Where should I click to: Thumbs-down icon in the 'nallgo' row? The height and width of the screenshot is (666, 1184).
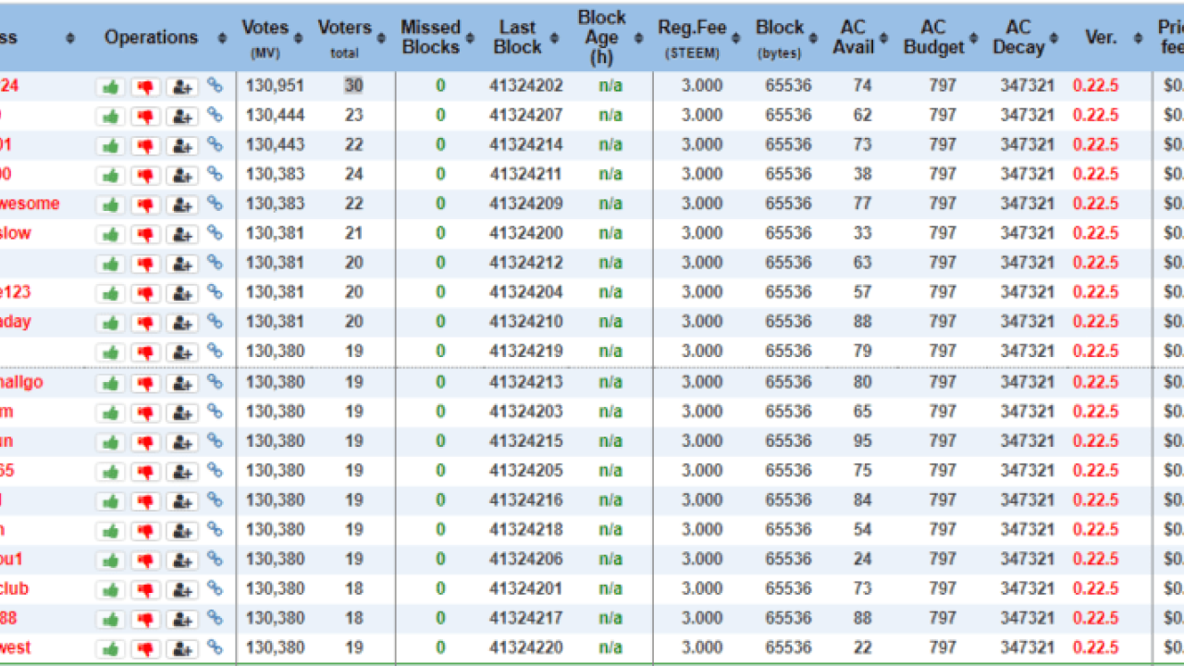(145, 384)
